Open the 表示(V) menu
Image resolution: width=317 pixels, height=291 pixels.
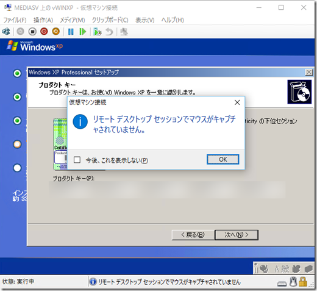pyautogui.click(x=145, y=20)
